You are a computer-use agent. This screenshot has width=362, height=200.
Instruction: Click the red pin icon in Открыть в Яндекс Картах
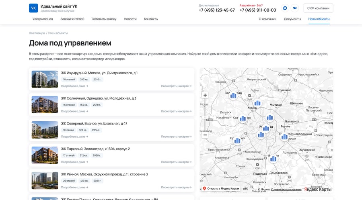pos(204,188)
